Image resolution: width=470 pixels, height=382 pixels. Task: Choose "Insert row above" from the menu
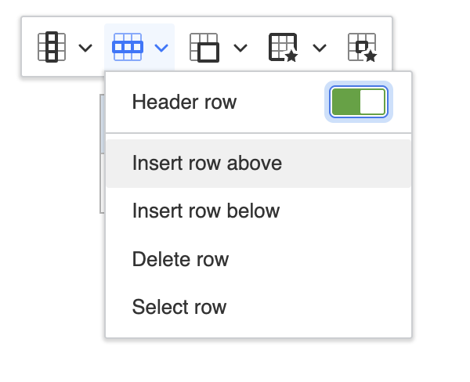(207, 164)
